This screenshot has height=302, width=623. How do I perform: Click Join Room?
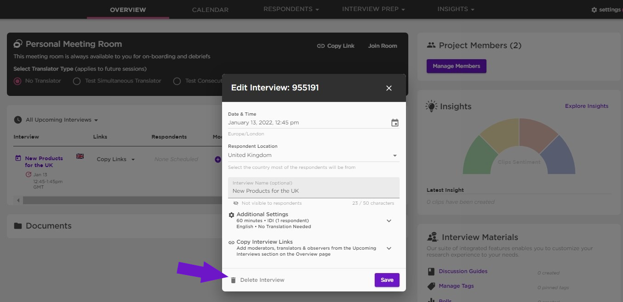pyautogui.click(x=383, y=46)
